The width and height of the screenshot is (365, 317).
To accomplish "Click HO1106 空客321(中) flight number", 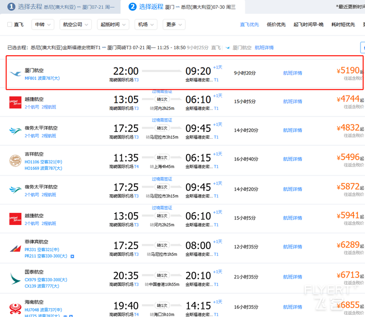I will (x=43, y=162).
